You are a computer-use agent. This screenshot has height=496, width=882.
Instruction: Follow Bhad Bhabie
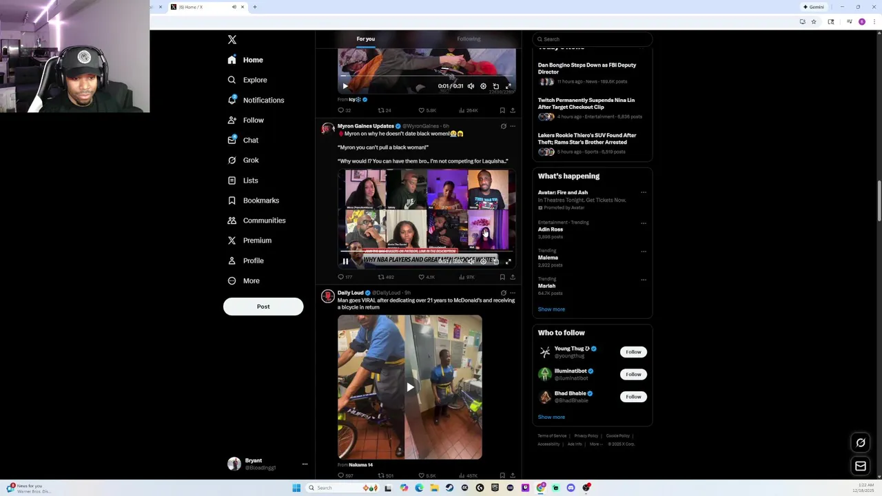point(633,397)
